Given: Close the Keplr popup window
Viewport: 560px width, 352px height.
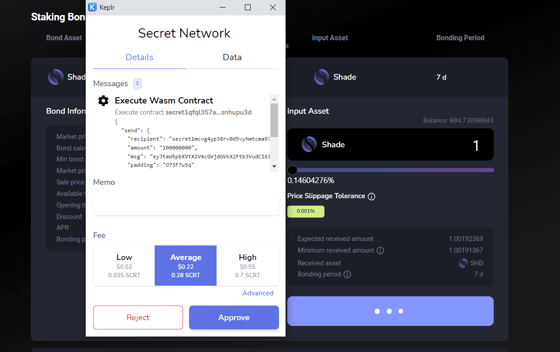Looking at the screenshot, I should tap(273, 7).
